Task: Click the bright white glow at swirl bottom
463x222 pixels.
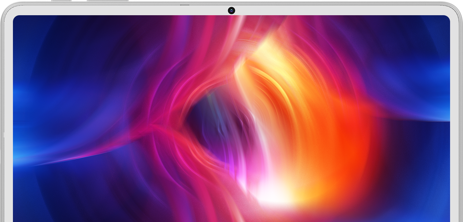Action: point(265,195)
